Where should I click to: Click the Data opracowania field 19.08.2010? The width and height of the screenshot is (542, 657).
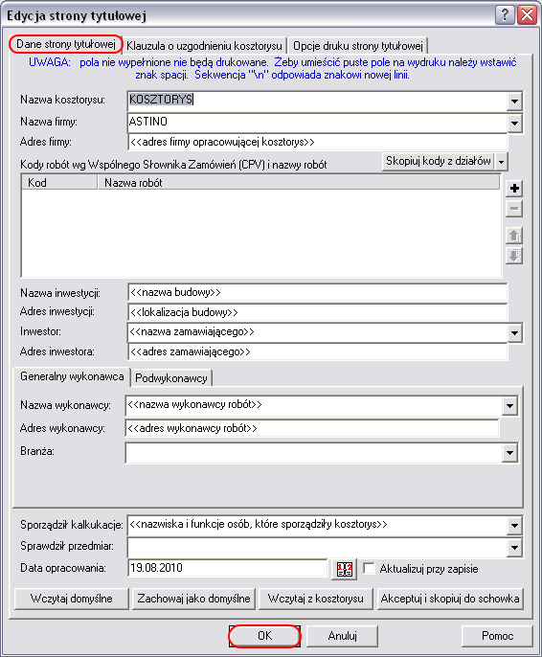pos(228,569)
